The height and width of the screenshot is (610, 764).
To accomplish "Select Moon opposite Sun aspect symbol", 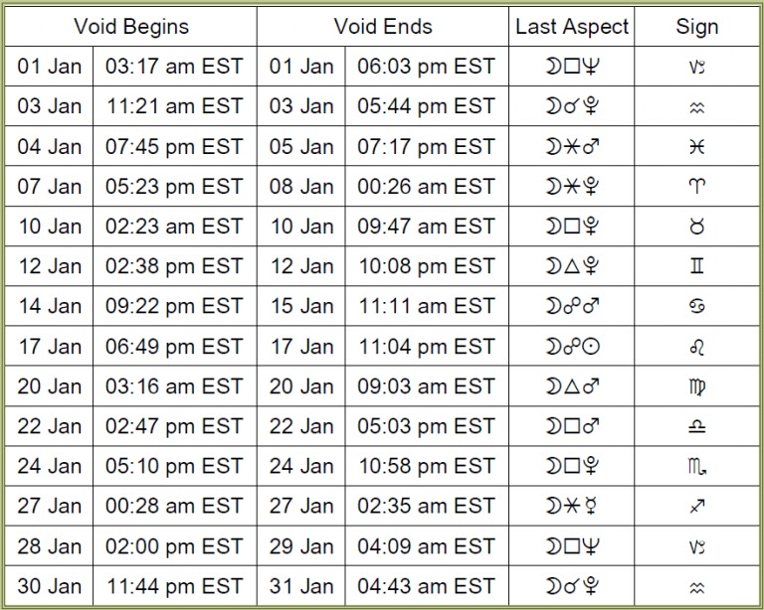I will pos(572,347).
